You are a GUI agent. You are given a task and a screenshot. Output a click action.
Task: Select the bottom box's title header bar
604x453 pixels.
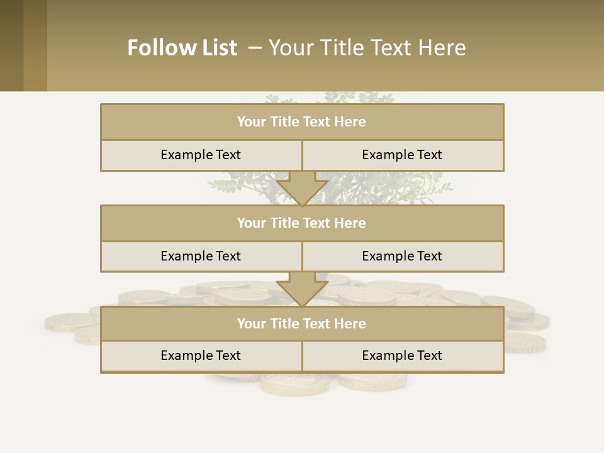pyautogui.click(x=302, y=324)
